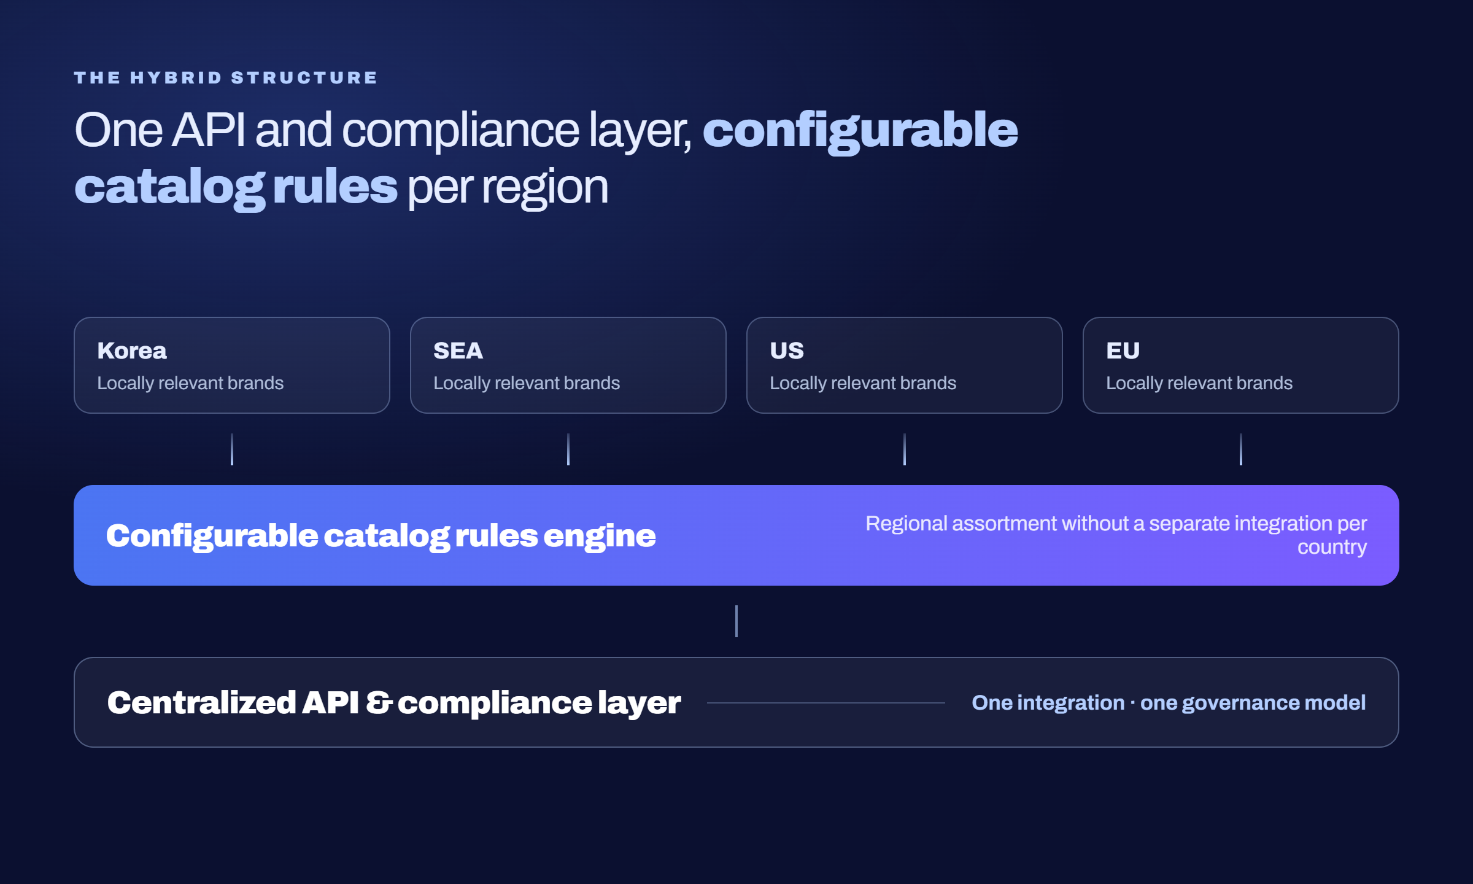
Task: Click 'Locally relevant brands' under SEA
Action: [527, 383]
